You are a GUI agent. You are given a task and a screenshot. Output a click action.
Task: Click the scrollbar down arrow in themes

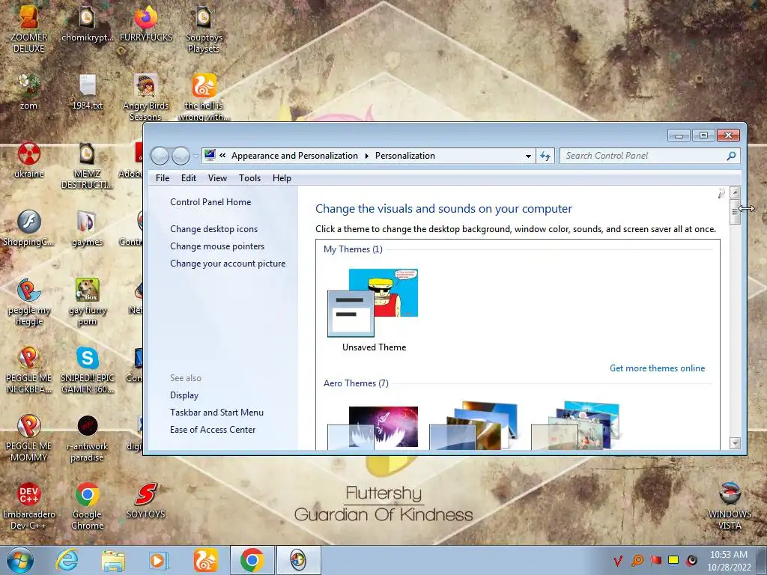click(x=735, y=443)
